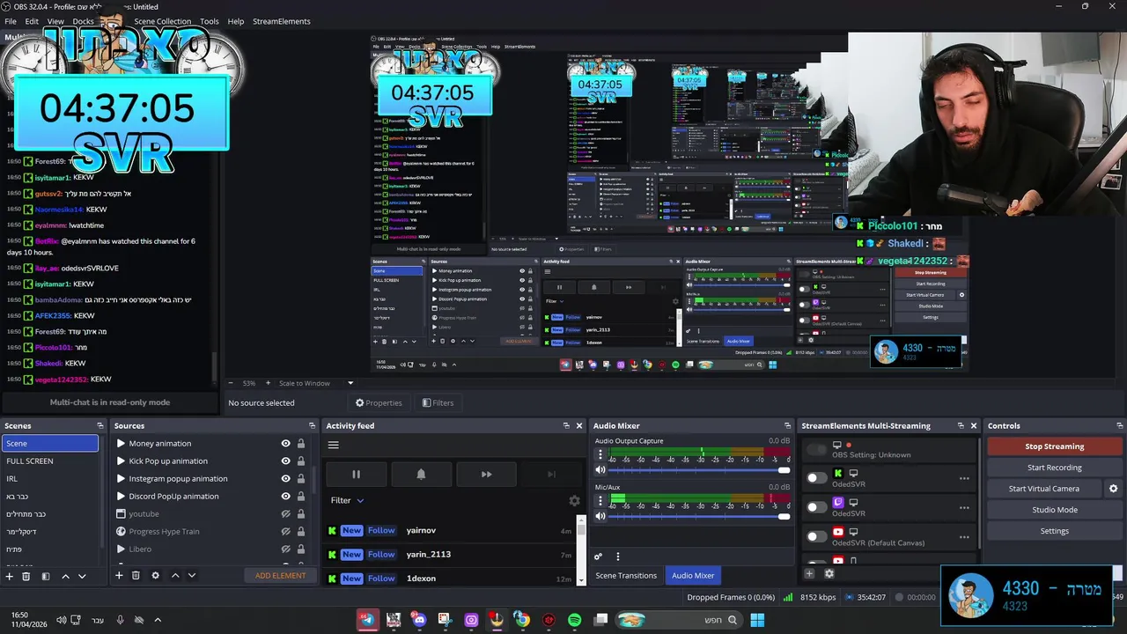The image size is (1127, 634).
Task: Open the File menu
Action: [x=11, y=21]
